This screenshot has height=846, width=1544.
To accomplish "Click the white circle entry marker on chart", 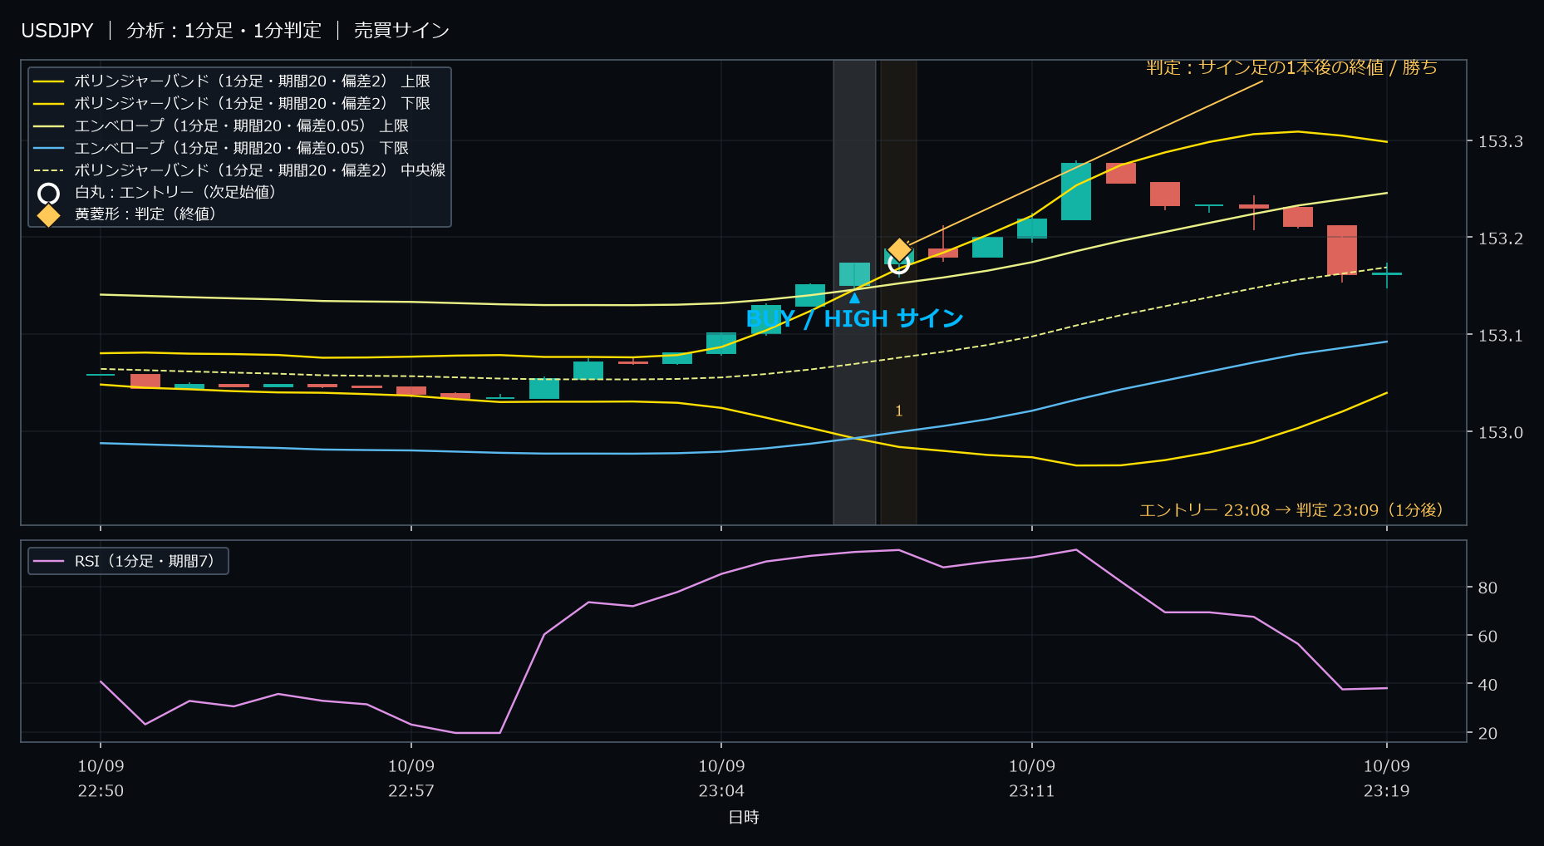I will point(898,263).
